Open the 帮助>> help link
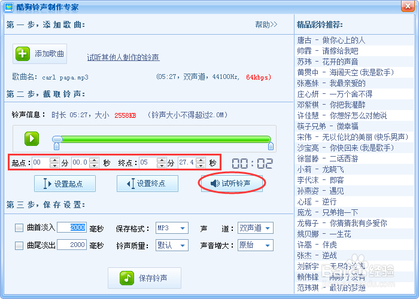Image resolution: width=419 pixels, height=299 pixels. coord(266,25)
